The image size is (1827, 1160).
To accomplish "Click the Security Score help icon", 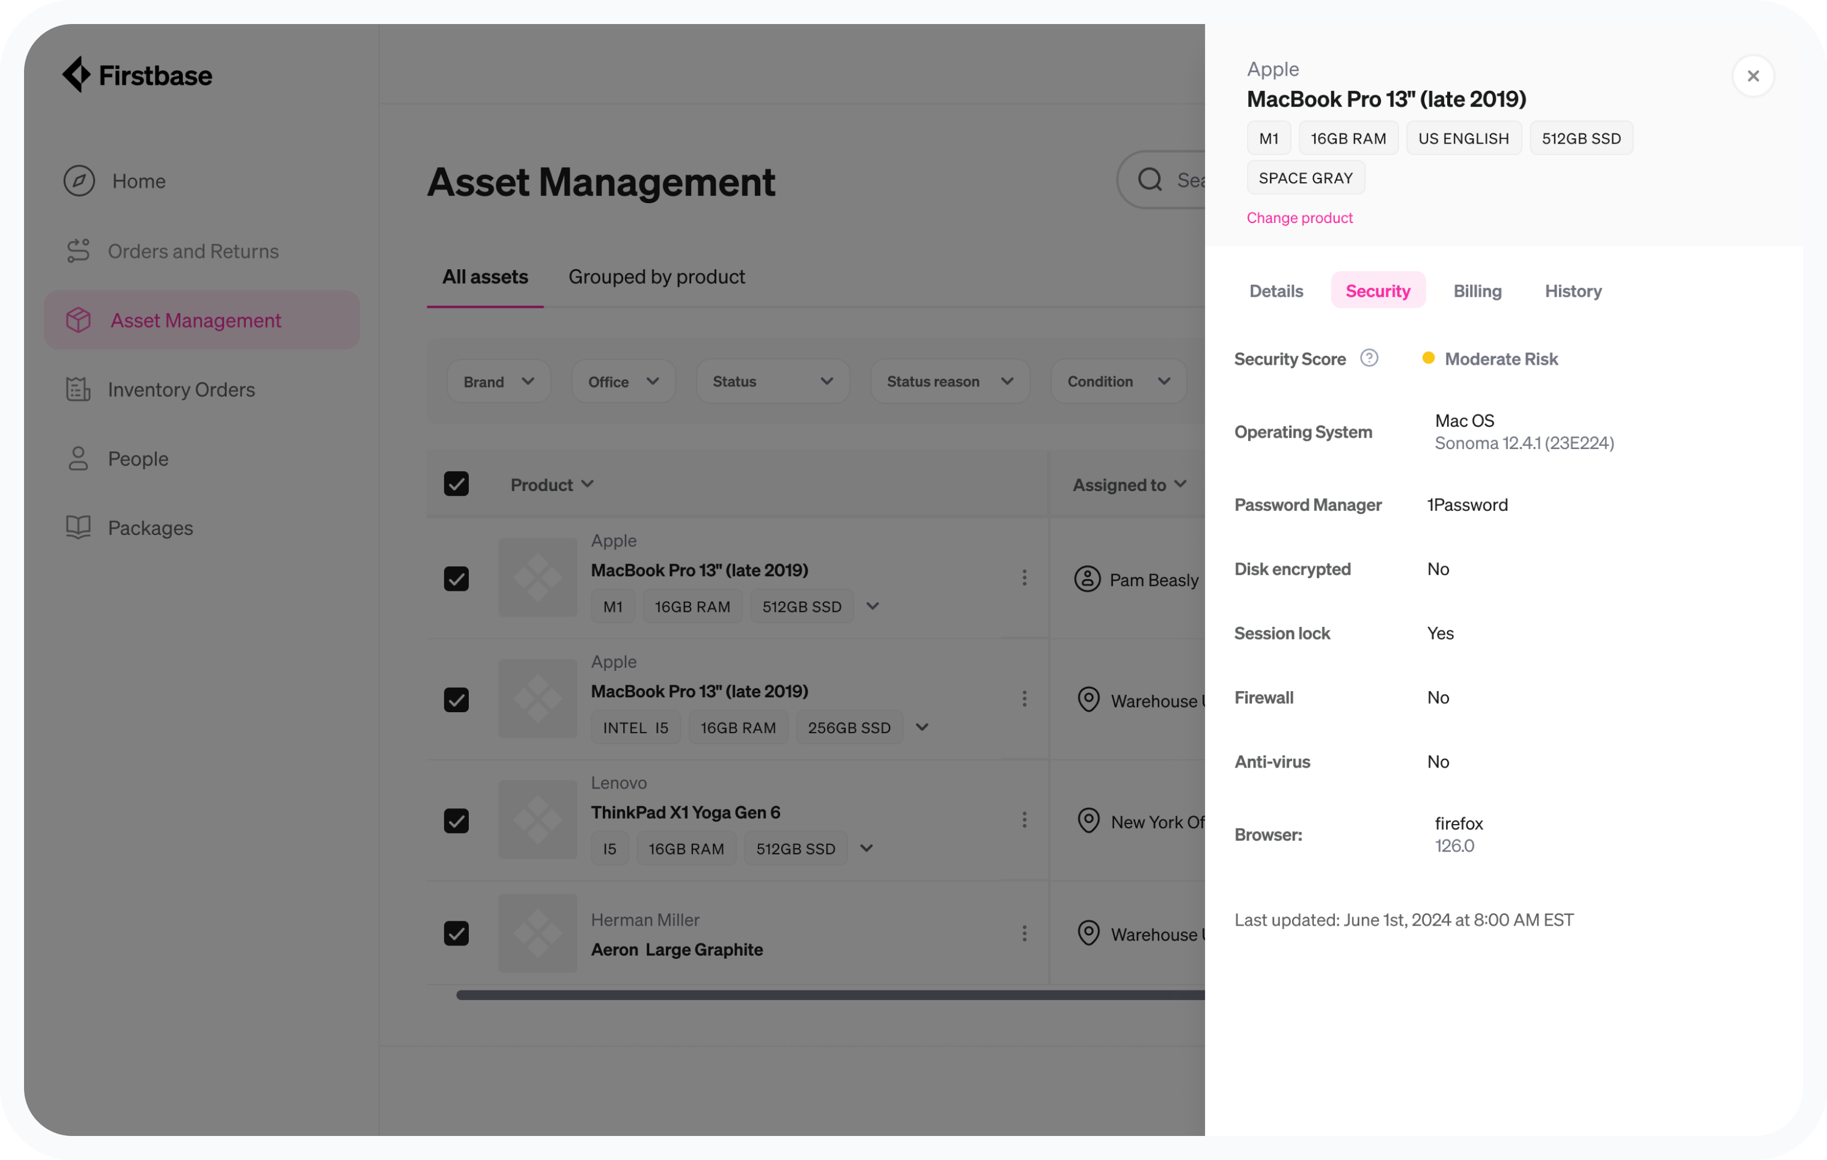I will (x=1368, y=358).
